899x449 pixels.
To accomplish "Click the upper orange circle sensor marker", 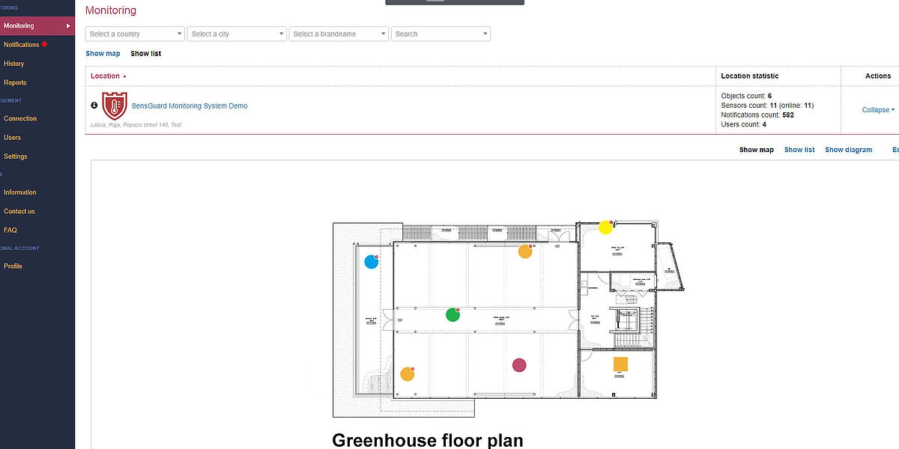I will (525, 252).
